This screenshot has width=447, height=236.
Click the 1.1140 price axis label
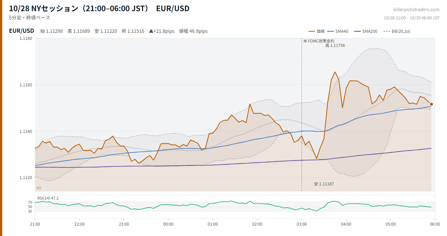26,131
